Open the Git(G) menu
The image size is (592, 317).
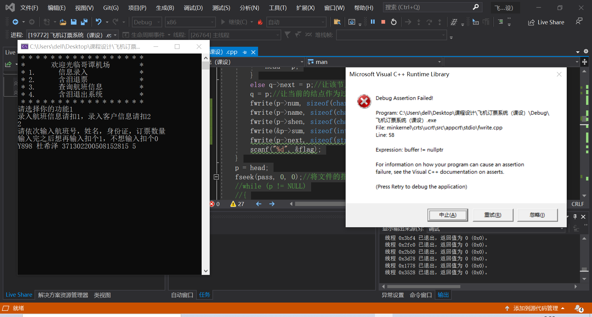point(111,8)
